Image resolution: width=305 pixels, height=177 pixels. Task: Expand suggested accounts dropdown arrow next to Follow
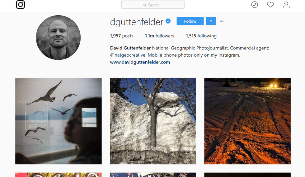(211, 21)
